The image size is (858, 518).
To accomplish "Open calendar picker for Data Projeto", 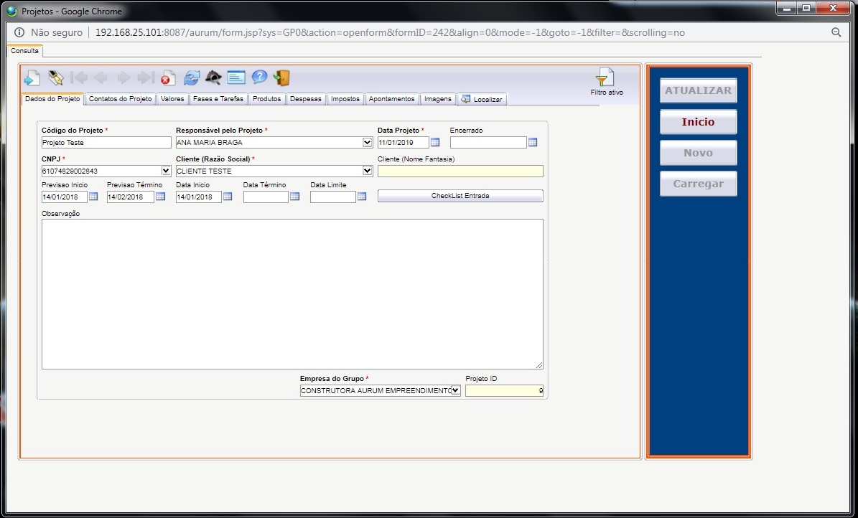I will click(x=435, y=142).
